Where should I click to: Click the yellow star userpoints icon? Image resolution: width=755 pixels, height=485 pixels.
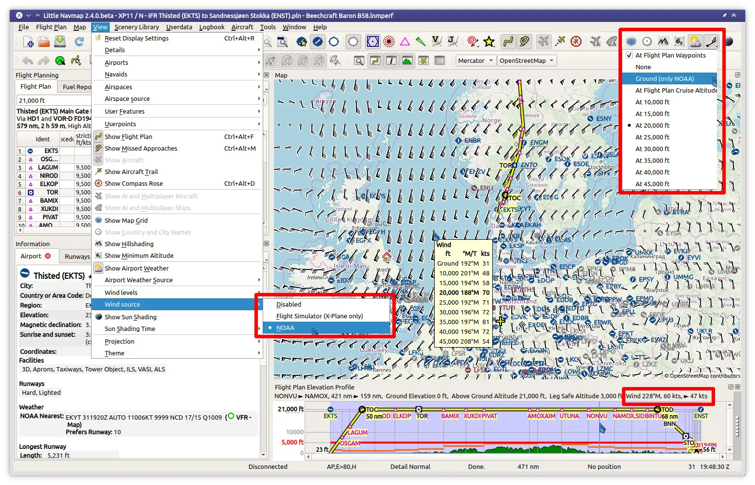489,42
